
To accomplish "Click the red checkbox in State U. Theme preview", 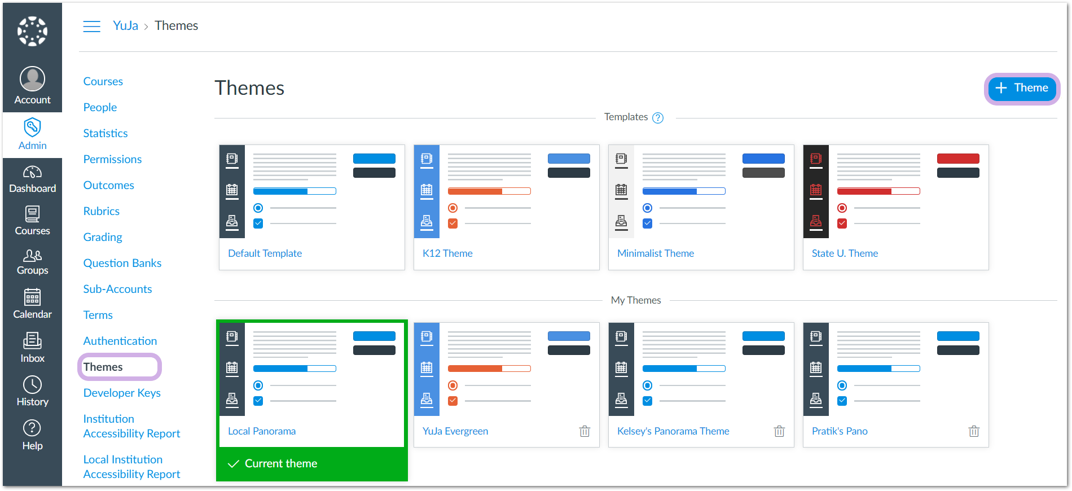I will point(842,223).
